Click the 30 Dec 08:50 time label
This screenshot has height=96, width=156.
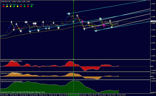[x=102, y=95]
